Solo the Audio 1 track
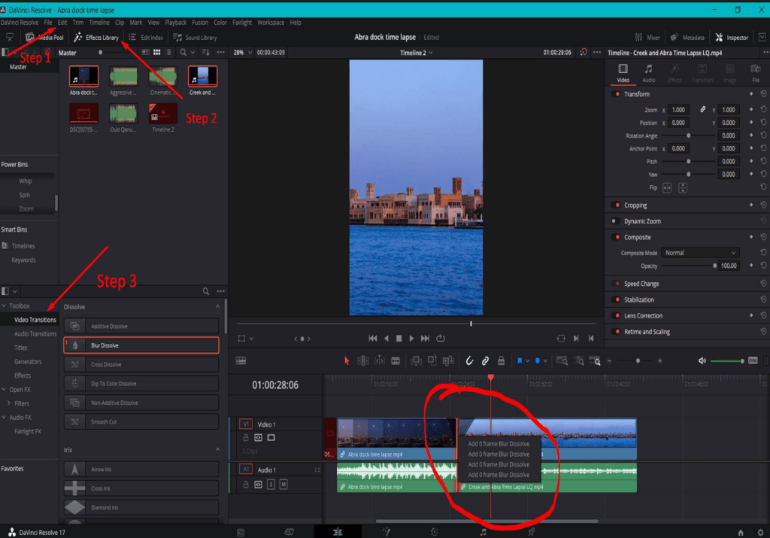Image resolution: width=770 pixels, height=538 pixels. tap(271, 485)
